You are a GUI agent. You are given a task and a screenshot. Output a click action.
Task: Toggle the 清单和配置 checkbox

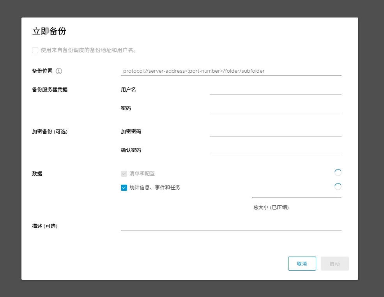tap(124, 174)
